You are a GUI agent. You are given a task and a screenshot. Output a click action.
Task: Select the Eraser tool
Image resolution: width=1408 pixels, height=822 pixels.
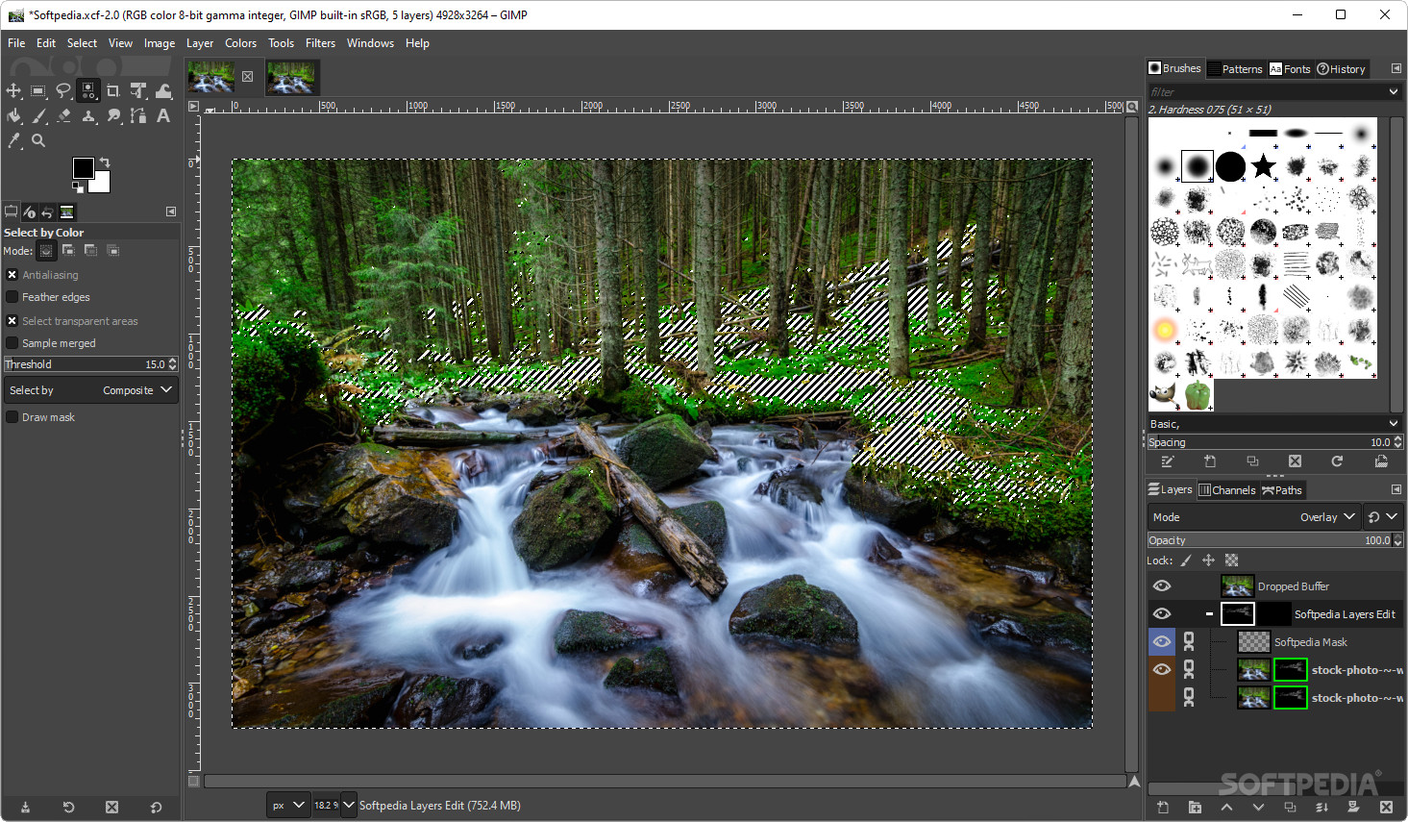tap(63, 115)
